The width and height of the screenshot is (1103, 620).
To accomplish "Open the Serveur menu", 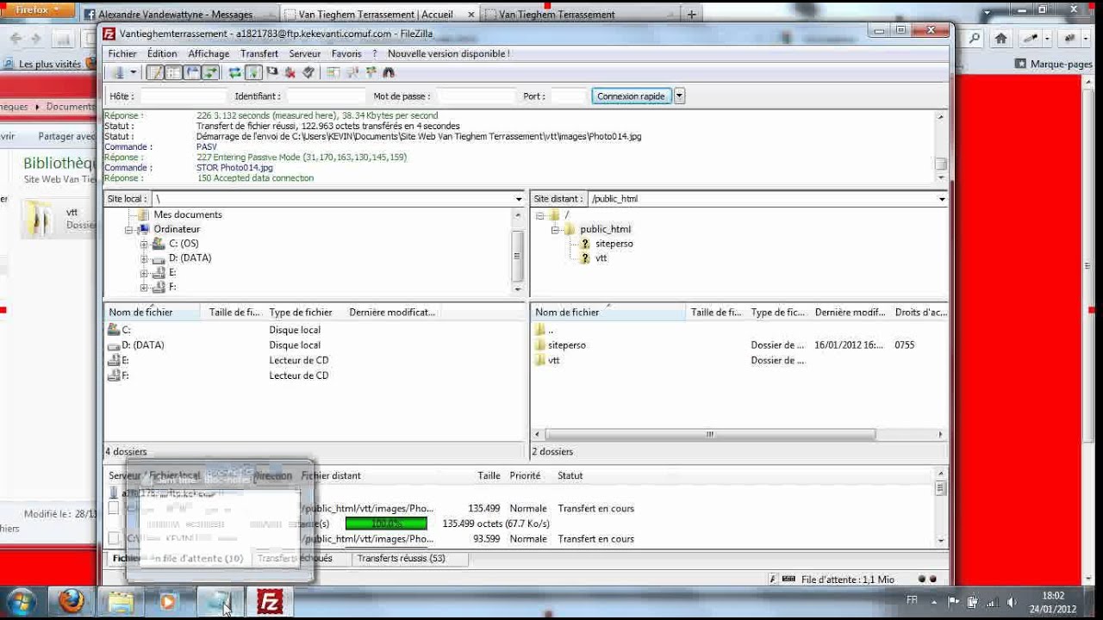I will [x=305, y=53].
